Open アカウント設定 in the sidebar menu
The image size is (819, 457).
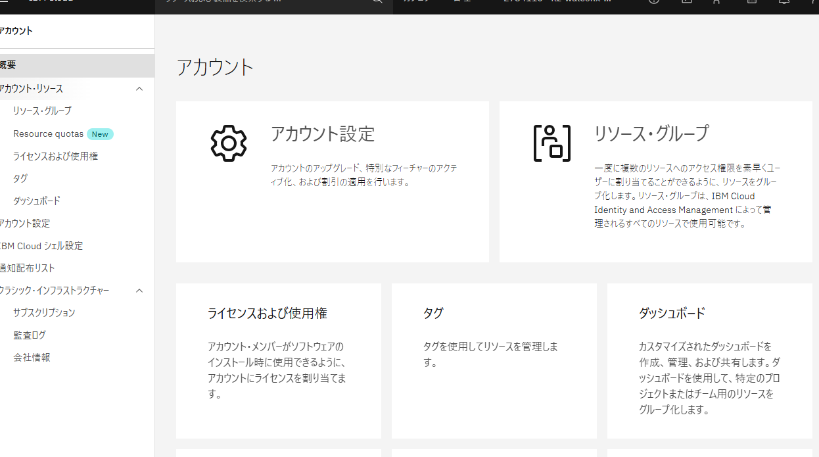[25, 224]
